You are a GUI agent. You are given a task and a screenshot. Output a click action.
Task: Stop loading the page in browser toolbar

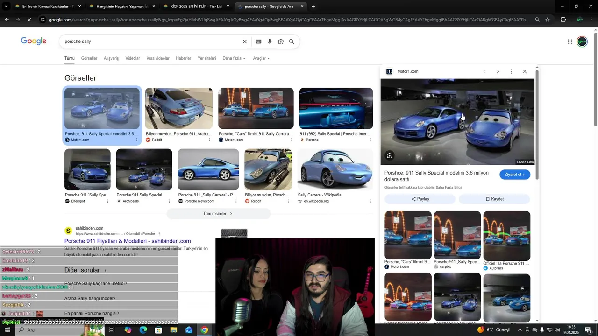29,20
